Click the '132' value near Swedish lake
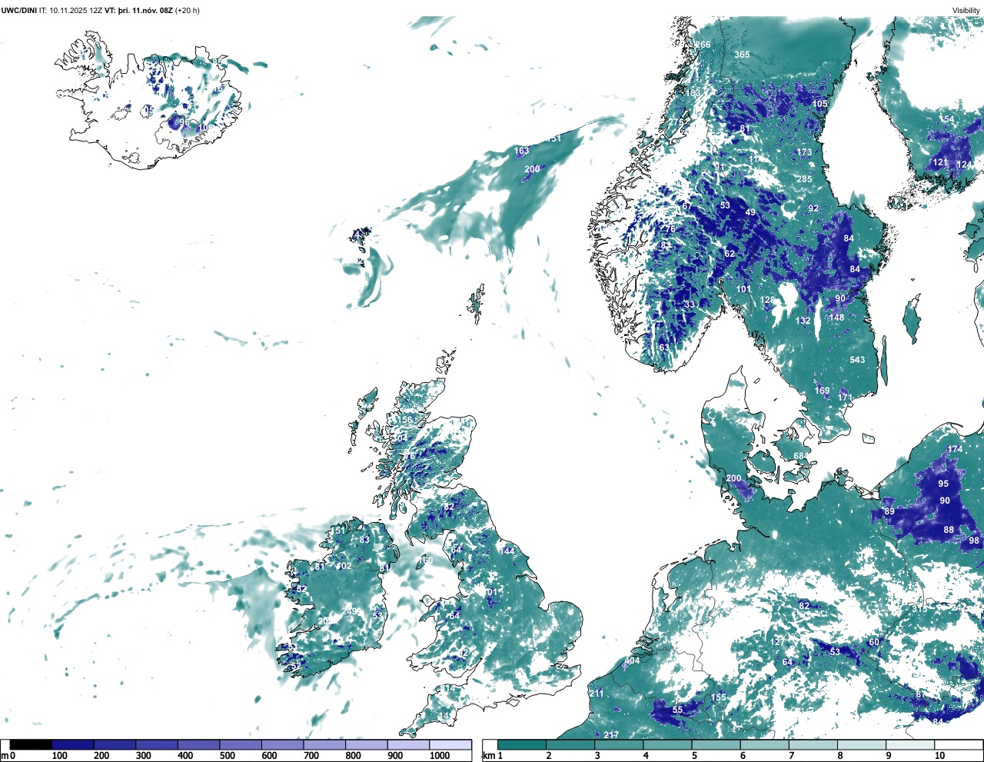This screenshot has width=984, height=762. 803,321
